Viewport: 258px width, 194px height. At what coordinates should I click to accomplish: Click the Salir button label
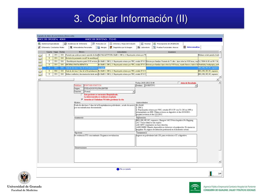click(x=220, y=174)
